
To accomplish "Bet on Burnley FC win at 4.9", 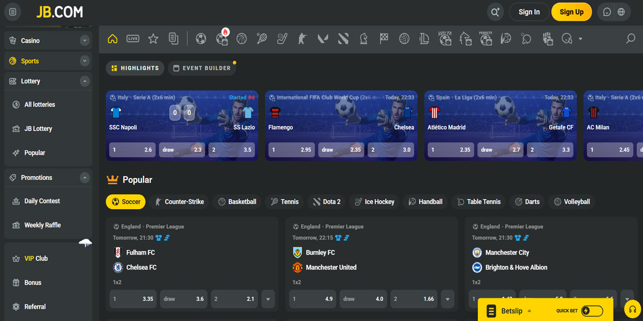I will (313, 299).
